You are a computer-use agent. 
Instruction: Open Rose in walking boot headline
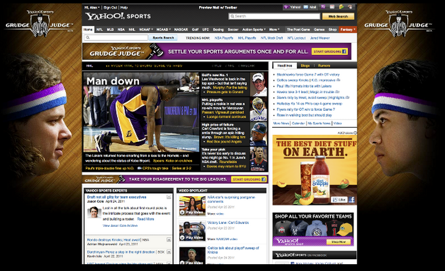click(304, 115)
